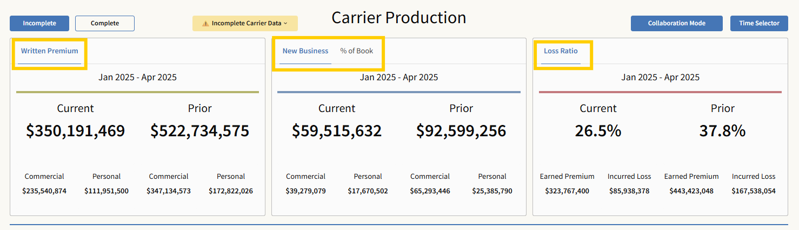Image resolution: width=799 pixels, height=230 pixels.
Task: Expand the Incomplete Carrier Data dropdown
Action: pyautogui.click(x=246, y=24)
